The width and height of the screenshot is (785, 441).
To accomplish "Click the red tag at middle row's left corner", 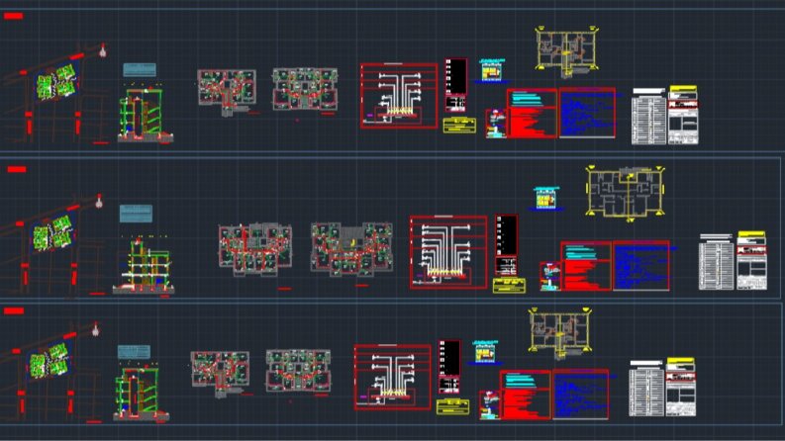I will (17, 169).
